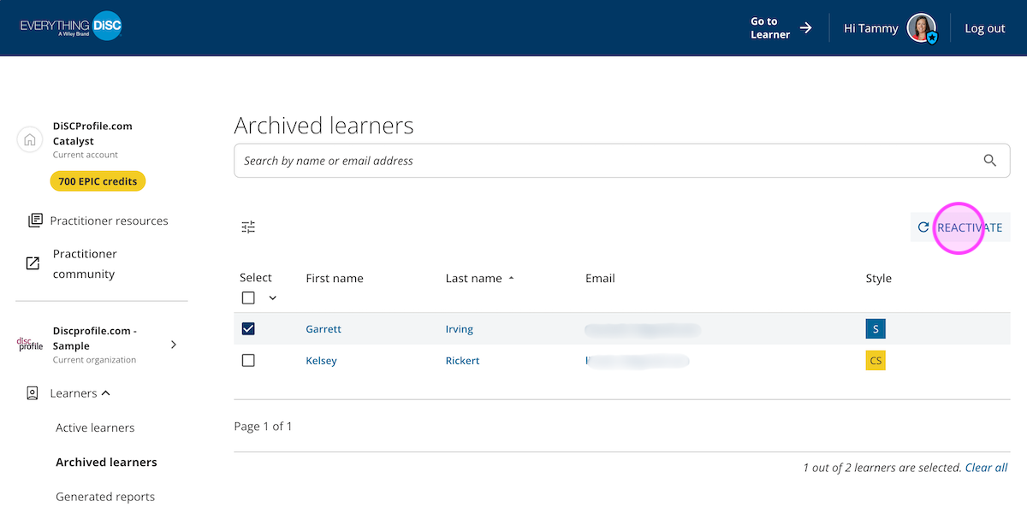This screenshot has height=513, width=1027.
Task: Open Practitioner community
Action: 85,264
